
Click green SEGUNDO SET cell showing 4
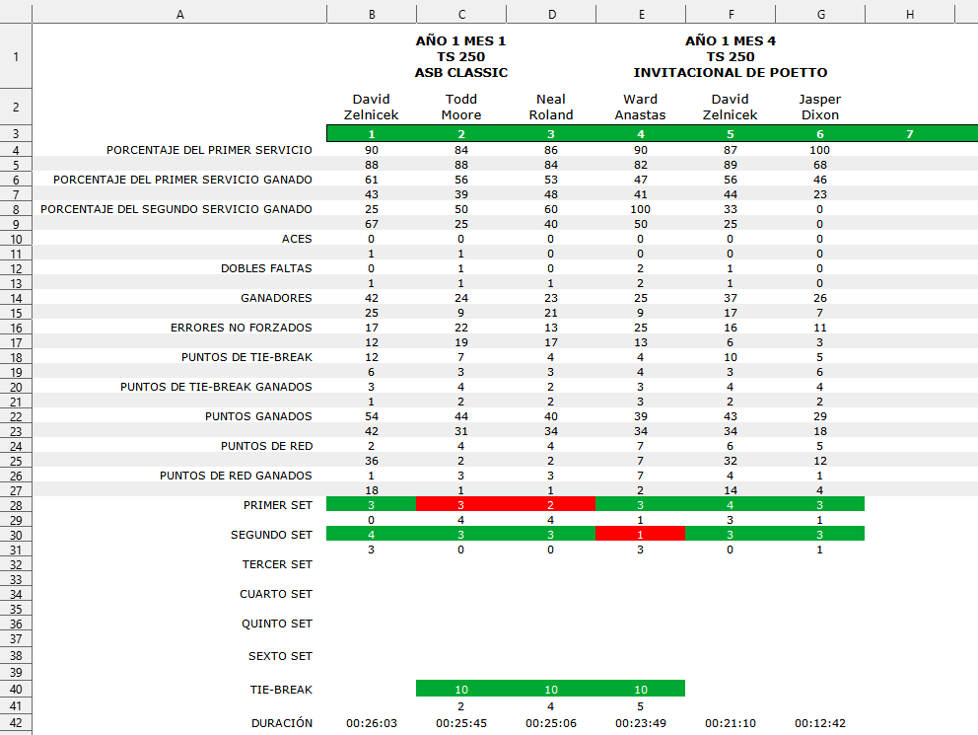[x=372, y=534]
